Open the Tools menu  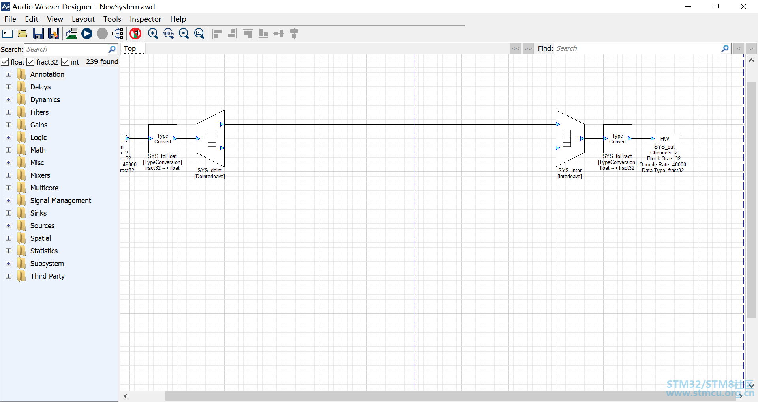(112, 19)
